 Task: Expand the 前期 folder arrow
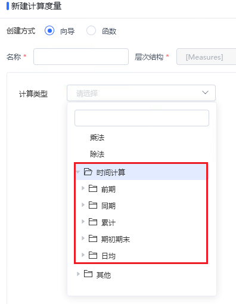(x=83, y=188)
